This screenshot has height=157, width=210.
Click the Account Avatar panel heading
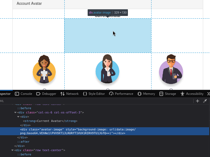[29, 3]
